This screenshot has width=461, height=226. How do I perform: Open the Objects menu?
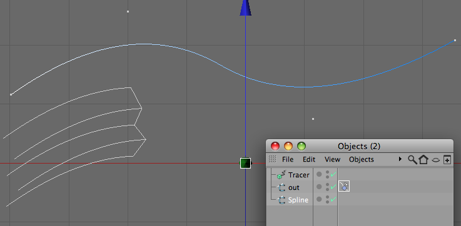coord(362,159)
